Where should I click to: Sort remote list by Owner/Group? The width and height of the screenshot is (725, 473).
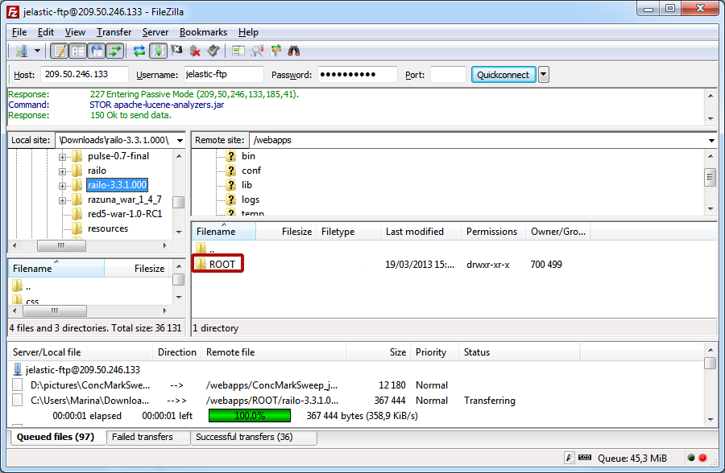(x=557, y=232)
